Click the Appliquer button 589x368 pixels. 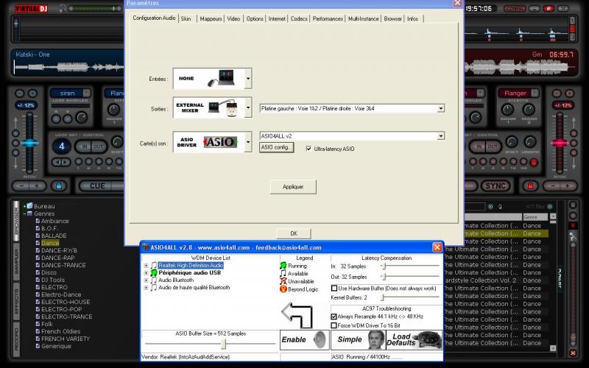[x=293, y=187]
